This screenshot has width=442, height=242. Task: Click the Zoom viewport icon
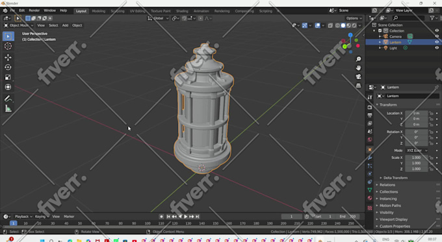[358, 59]
